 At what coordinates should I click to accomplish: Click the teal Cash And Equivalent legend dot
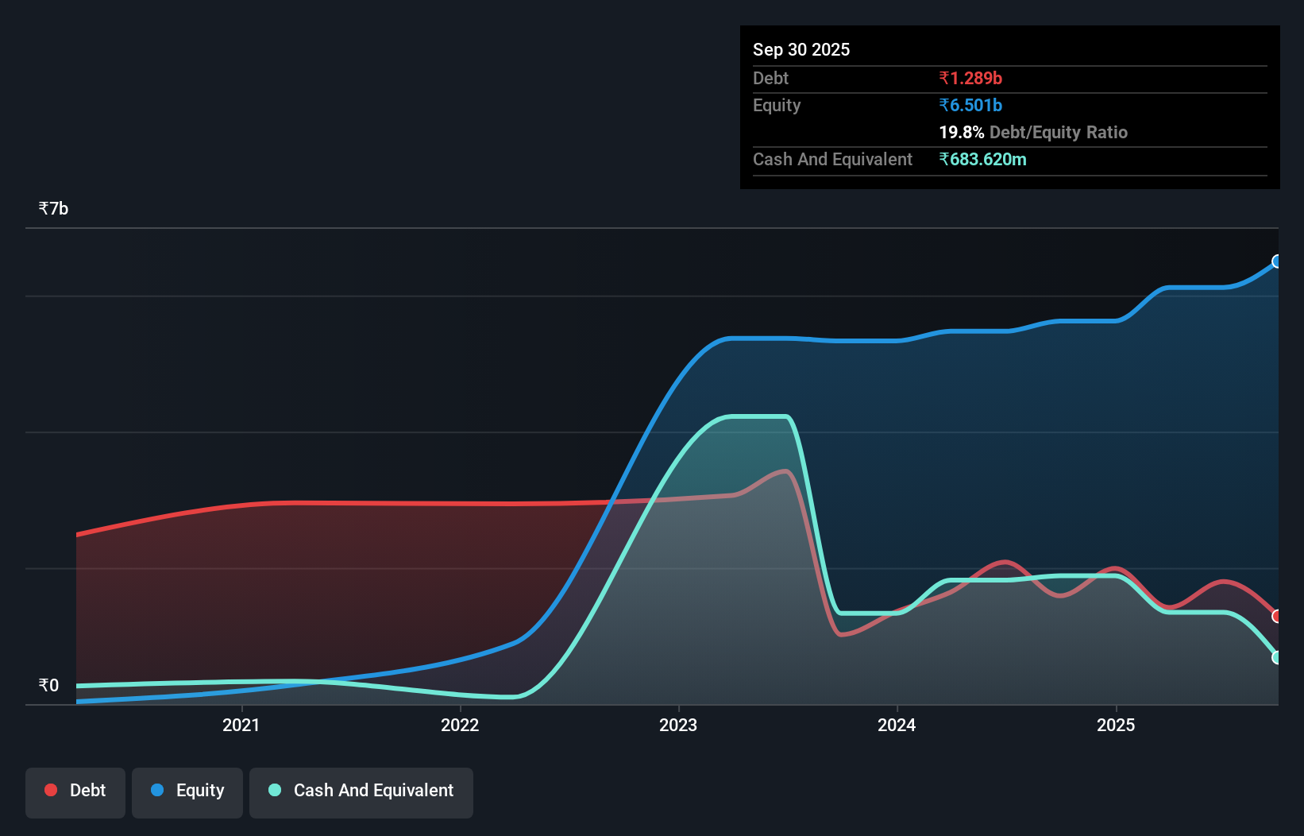[274, 790]
